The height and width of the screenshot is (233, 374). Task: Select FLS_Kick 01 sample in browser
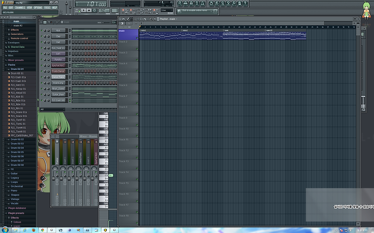coord(17,97)
